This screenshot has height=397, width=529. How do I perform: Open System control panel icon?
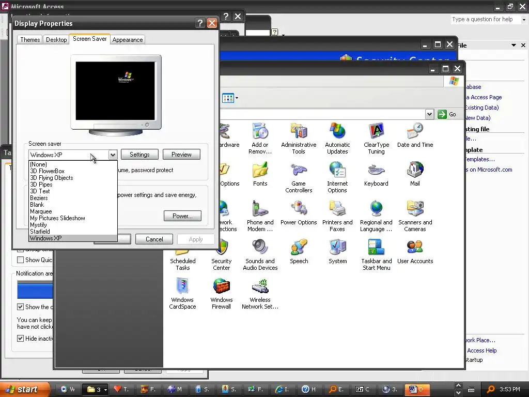(x=337, y=252)
